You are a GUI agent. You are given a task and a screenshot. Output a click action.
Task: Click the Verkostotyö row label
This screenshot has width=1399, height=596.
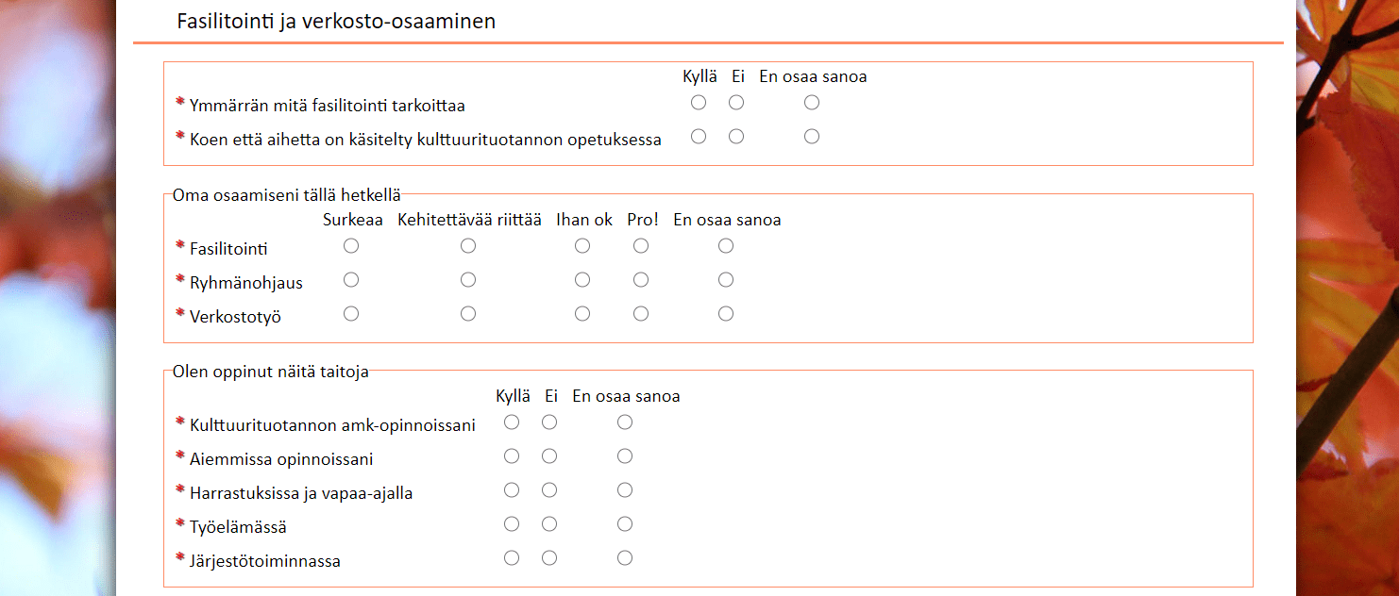pos(235,317)
